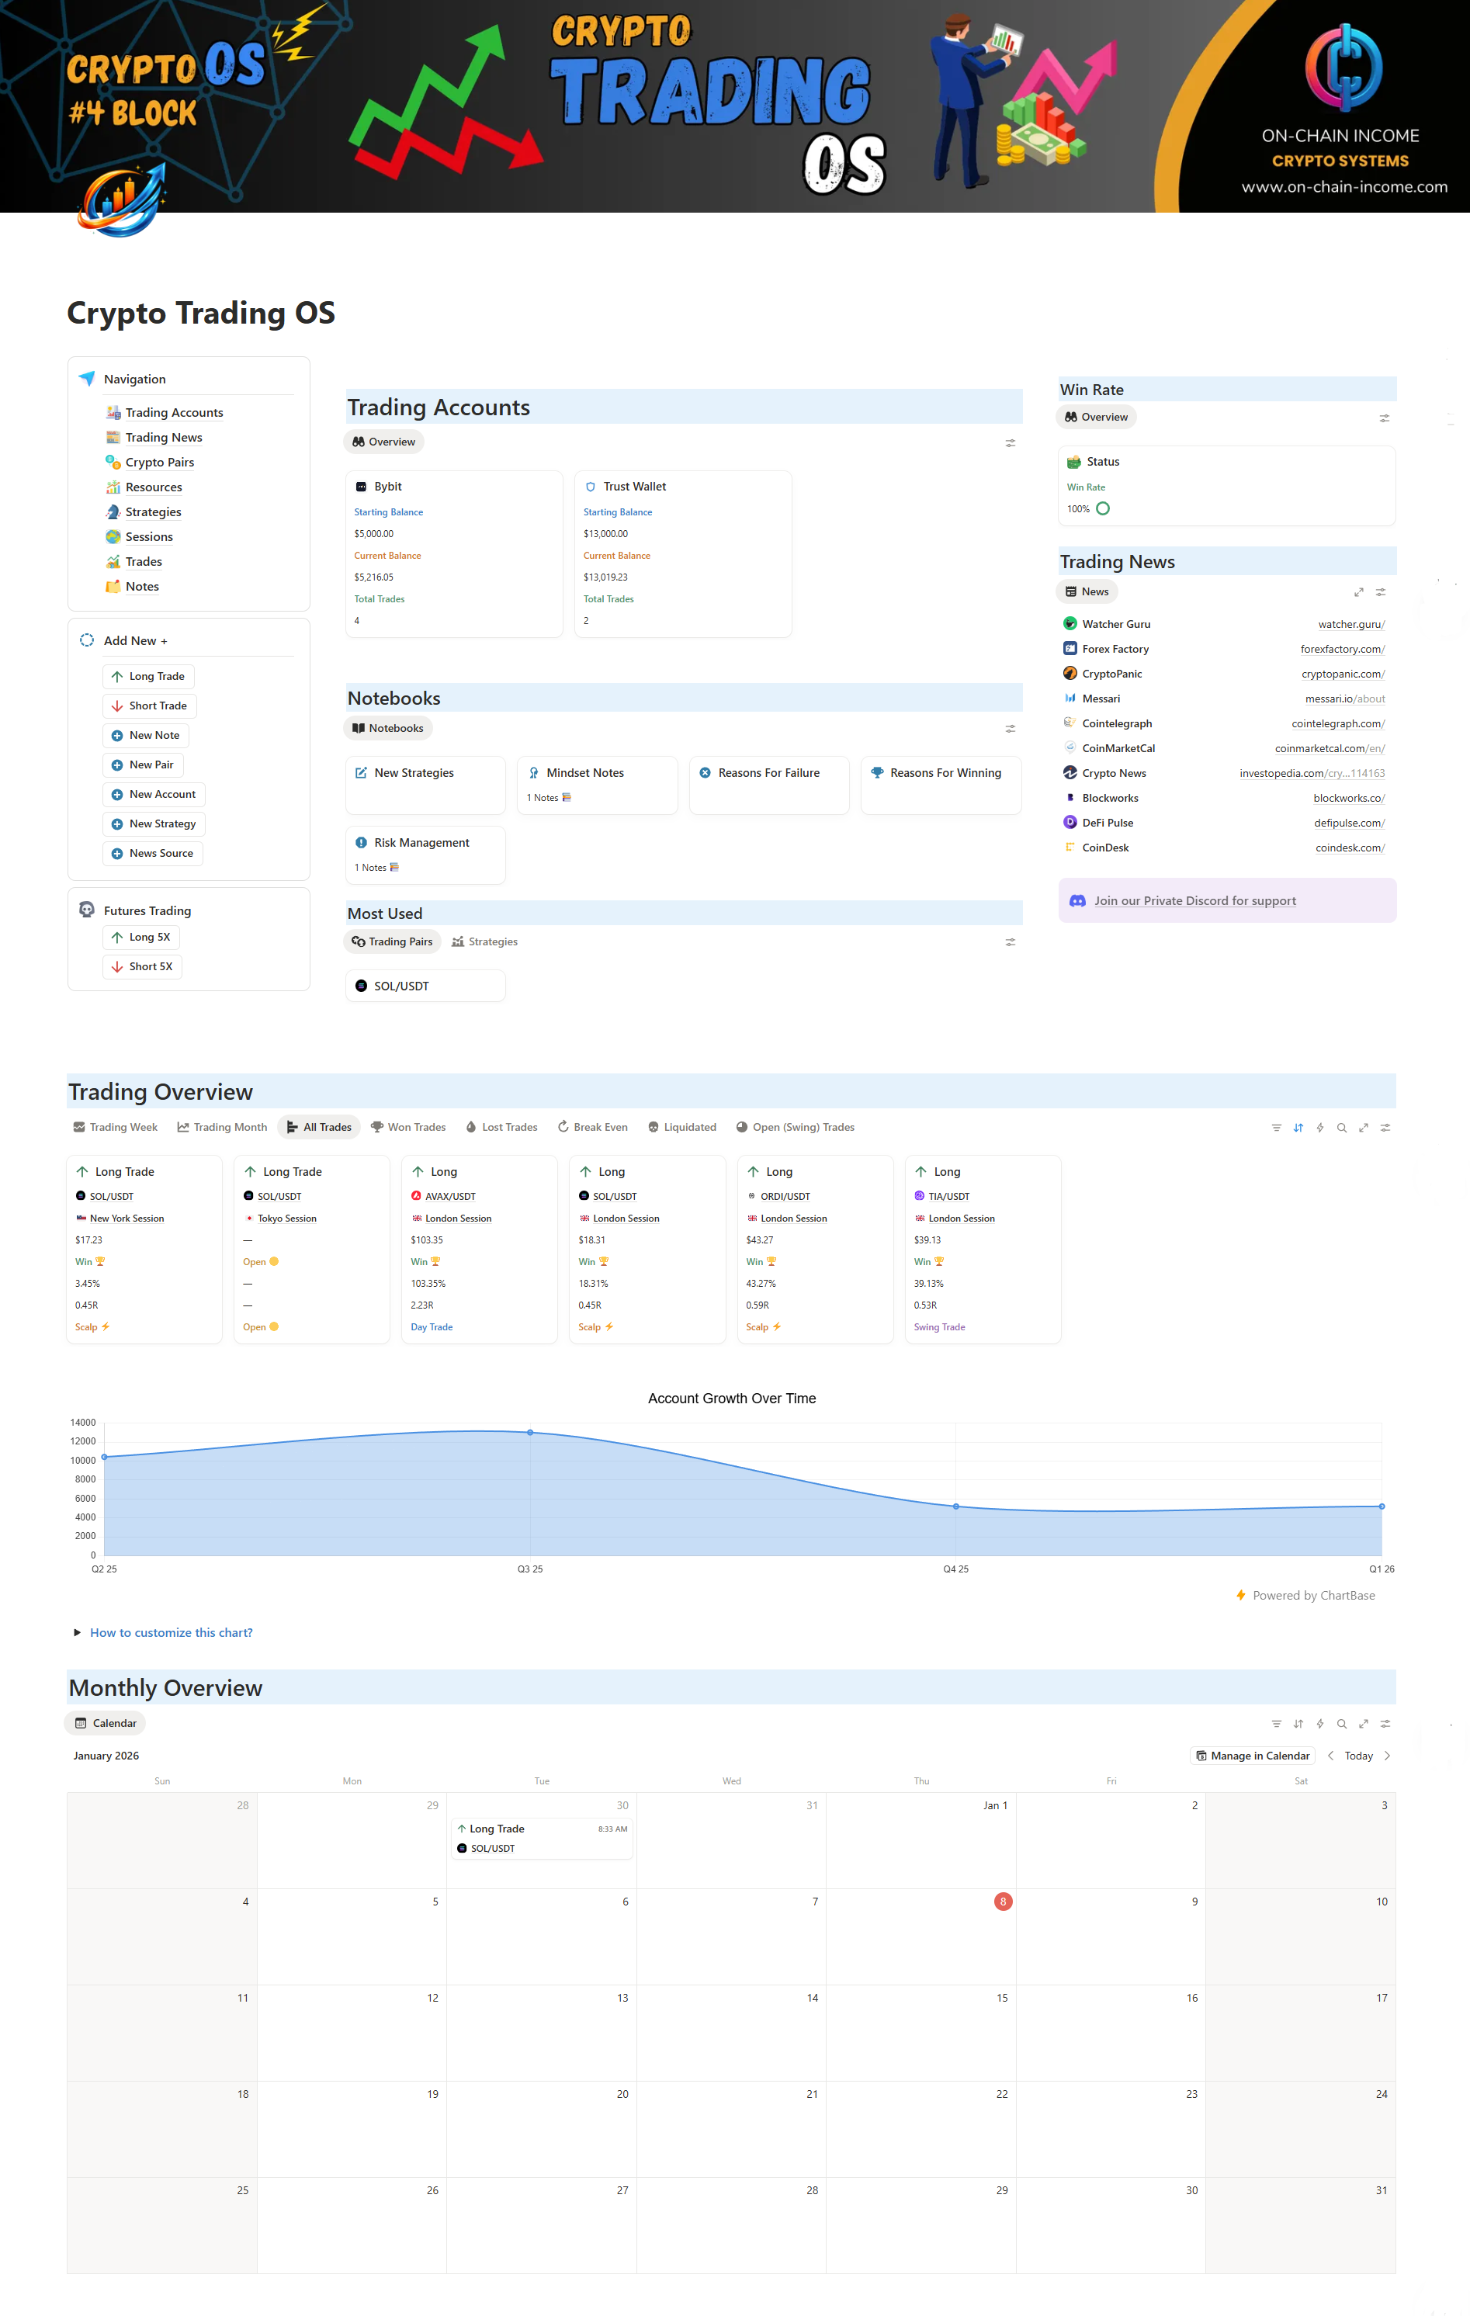Screen dimensions: 1470x2316
Task: Open the search icon in Trading Overview toolbar
Action: tap(1343, 1127)
